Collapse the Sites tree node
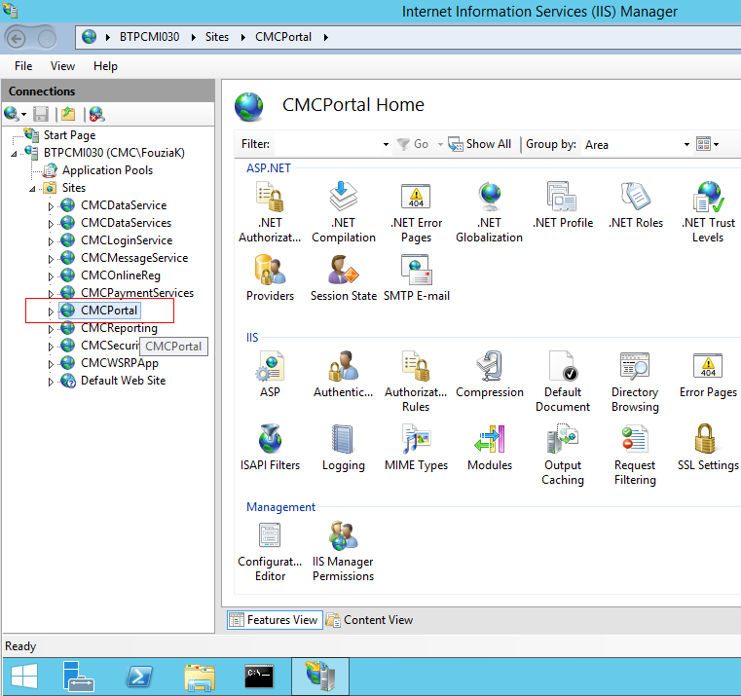This screenshot has height=696, width=741. pyautogui.click(x=32, y=189)
